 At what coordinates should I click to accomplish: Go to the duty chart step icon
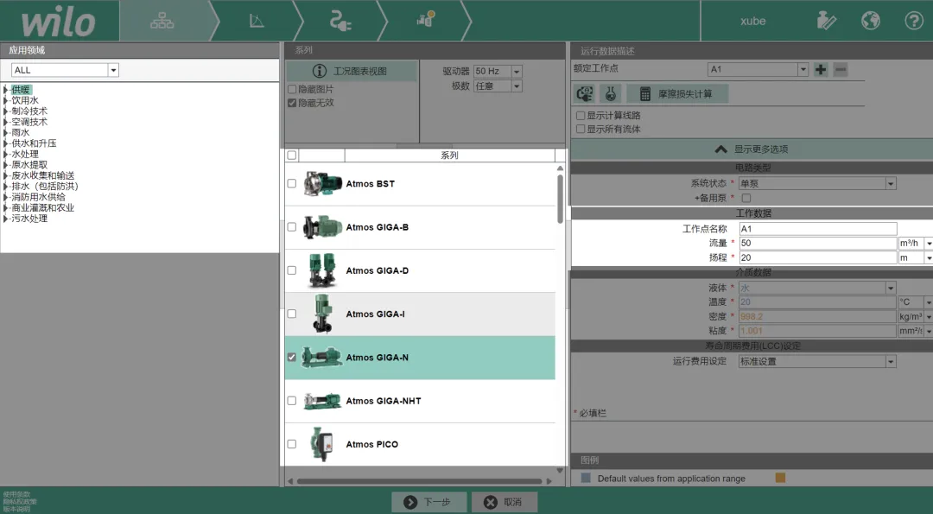257,21
